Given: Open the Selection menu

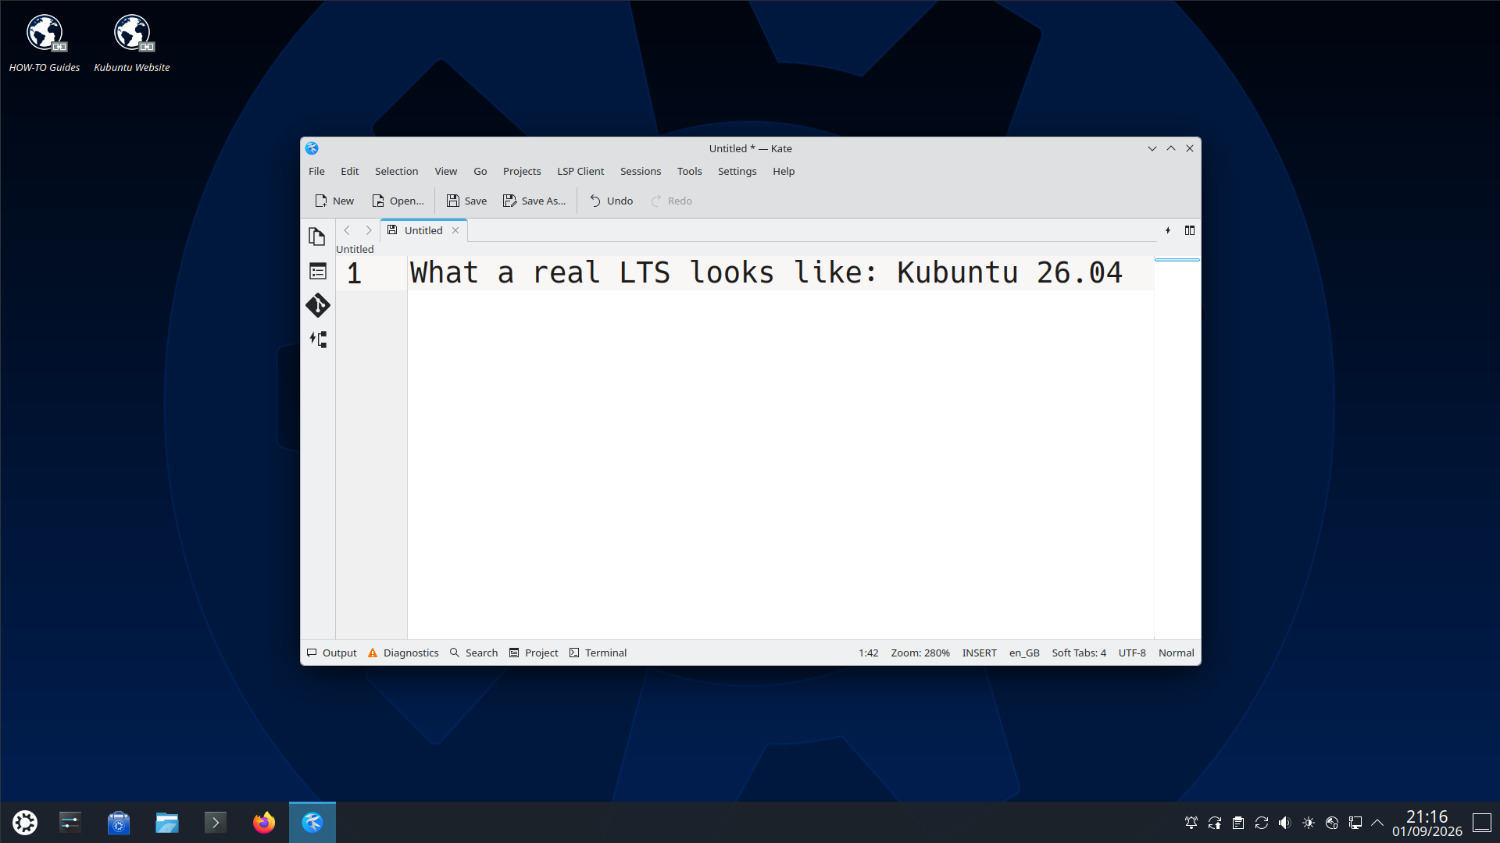Looking at the screenshot, I should [x=396, y=171].
